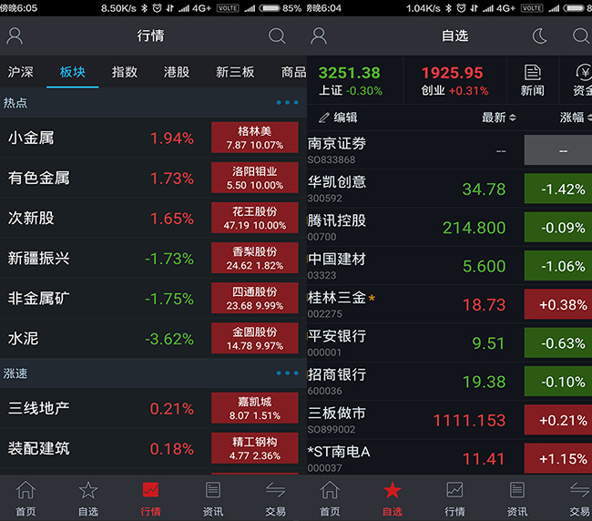The width and height of the screenshot is (592, 521).
Task: Toggle night mode moon icon
Action: point(539,36)
